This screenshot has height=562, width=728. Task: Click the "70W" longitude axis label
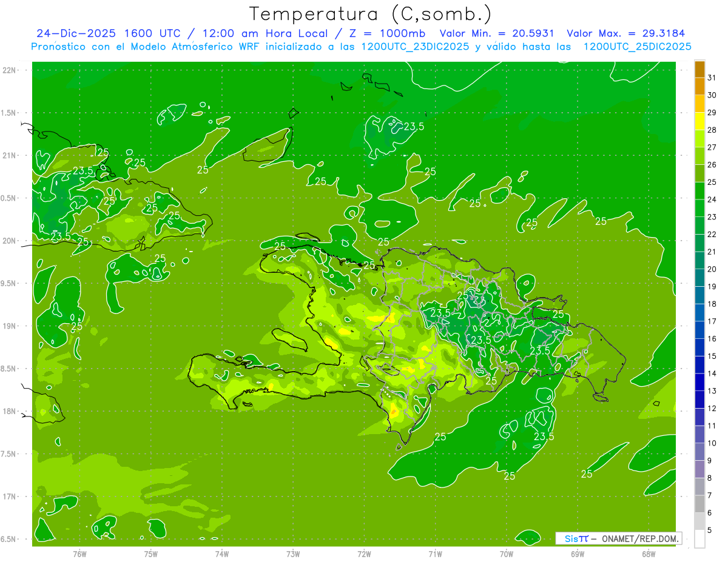click(x=507, y=554)
